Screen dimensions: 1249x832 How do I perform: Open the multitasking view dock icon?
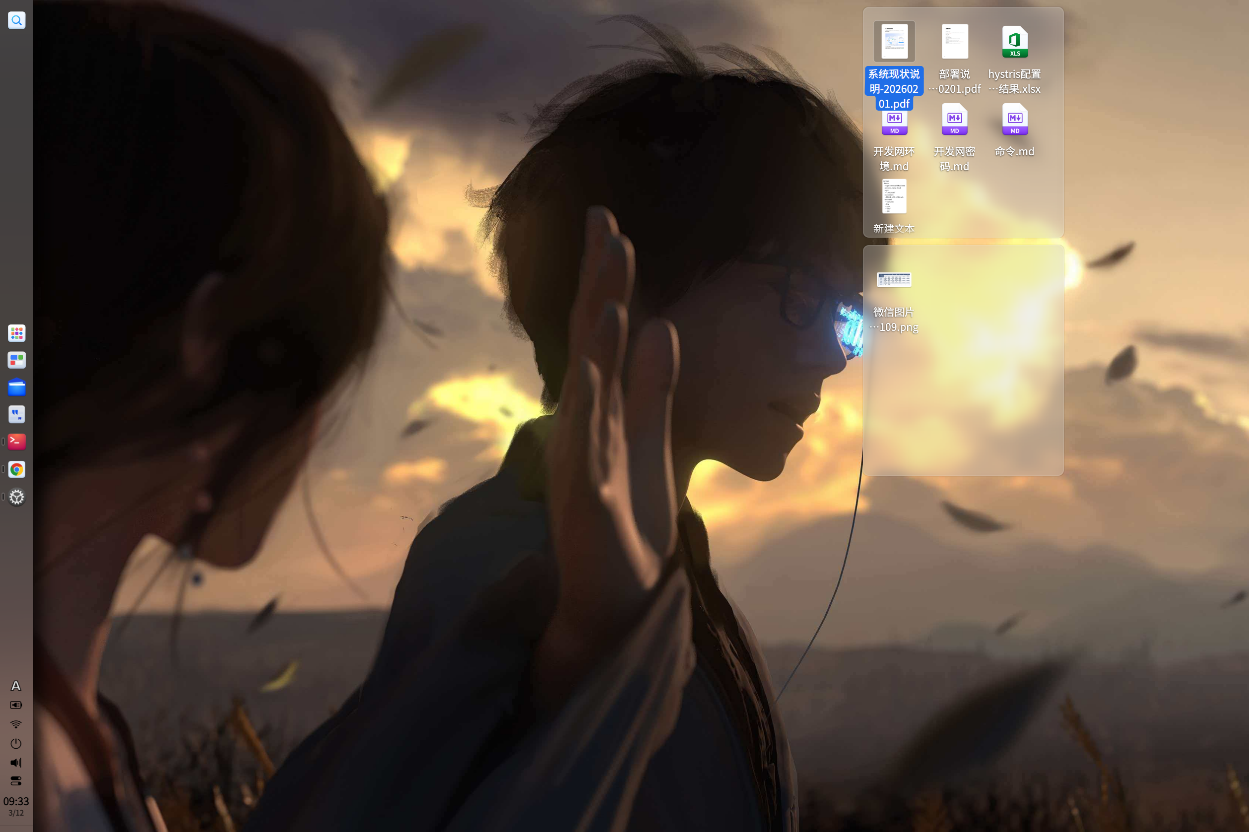16,360
